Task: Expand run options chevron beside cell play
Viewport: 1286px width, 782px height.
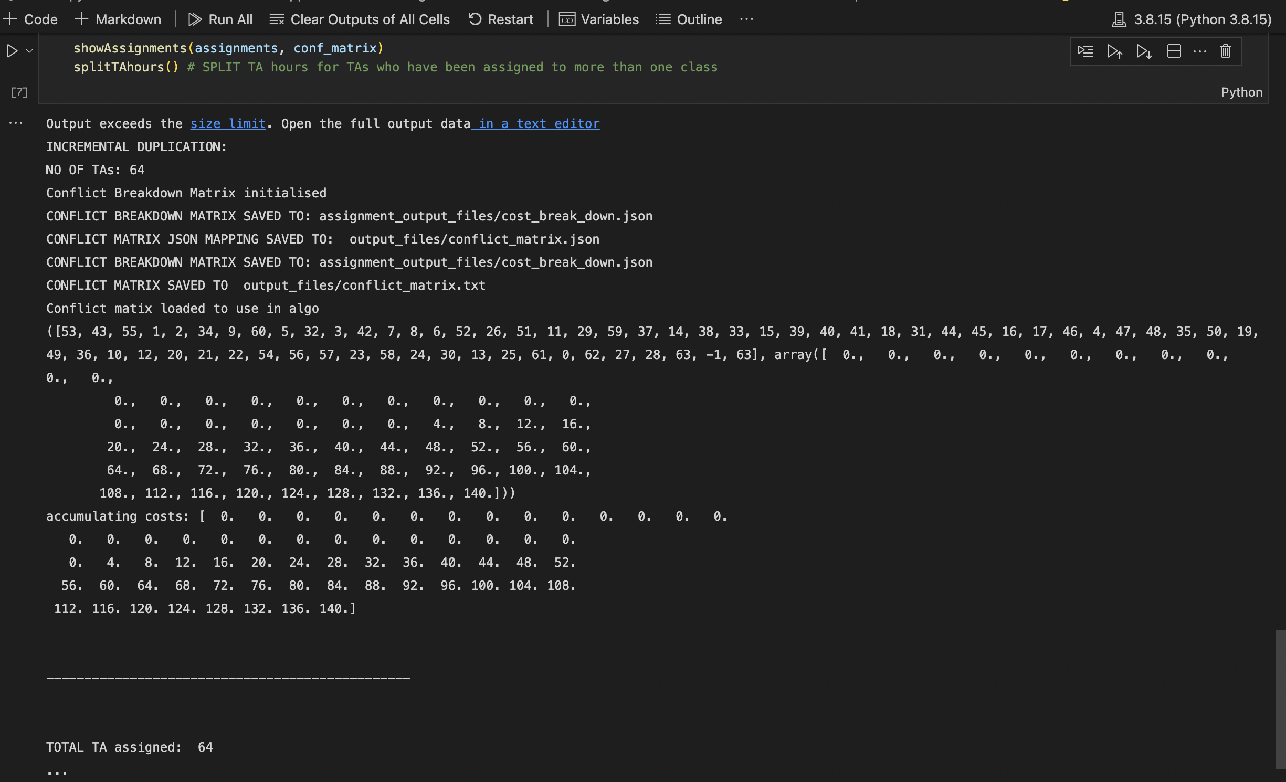Action: pyautogui.click(x=29, y=51)
